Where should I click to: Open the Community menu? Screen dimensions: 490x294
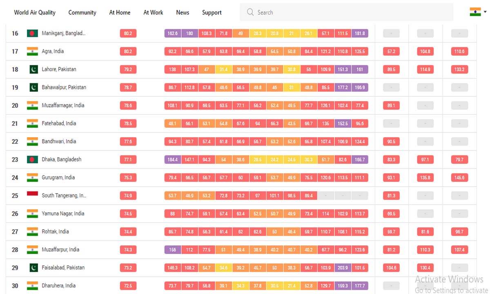coord(82,12)
